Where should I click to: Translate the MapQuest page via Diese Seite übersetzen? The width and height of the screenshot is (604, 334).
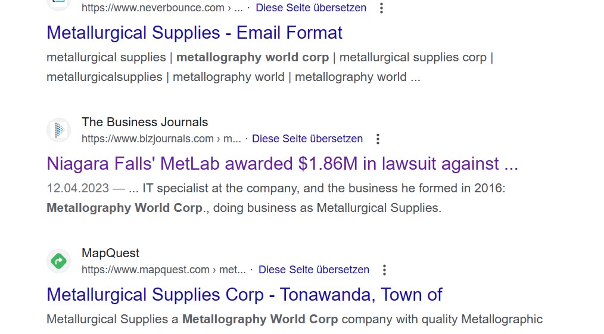pos(314,270)
